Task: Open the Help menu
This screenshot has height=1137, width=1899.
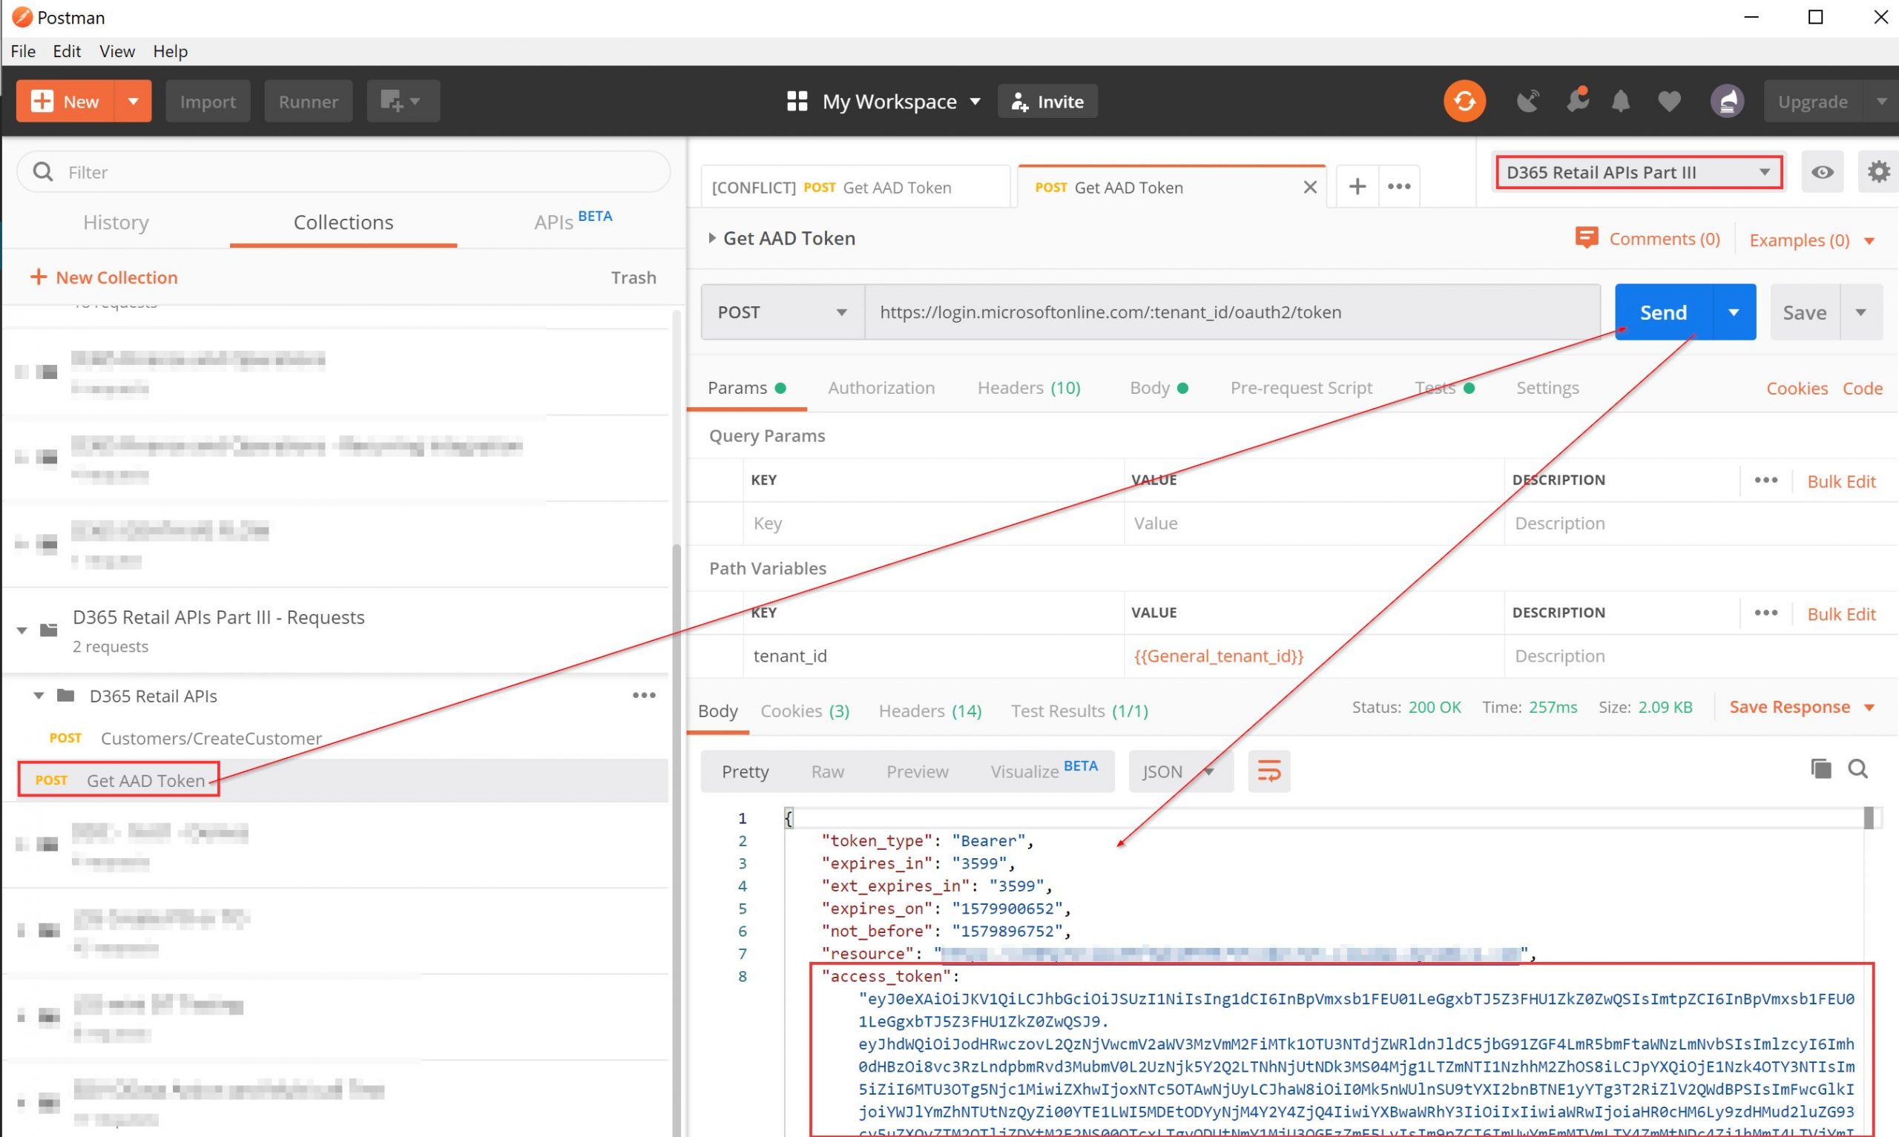Action: click(x=170, y=50)
